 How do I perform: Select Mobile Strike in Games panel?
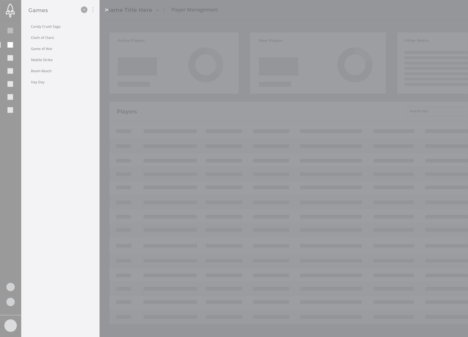point(42,60)
